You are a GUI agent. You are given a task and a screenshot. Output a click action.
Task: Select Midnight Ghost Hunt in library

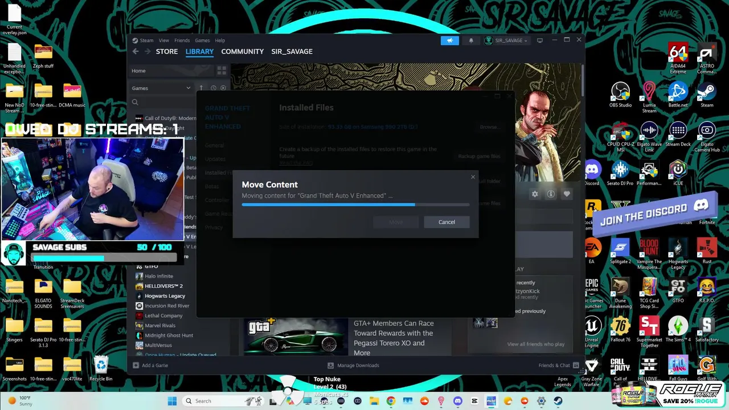coord(168,335)
